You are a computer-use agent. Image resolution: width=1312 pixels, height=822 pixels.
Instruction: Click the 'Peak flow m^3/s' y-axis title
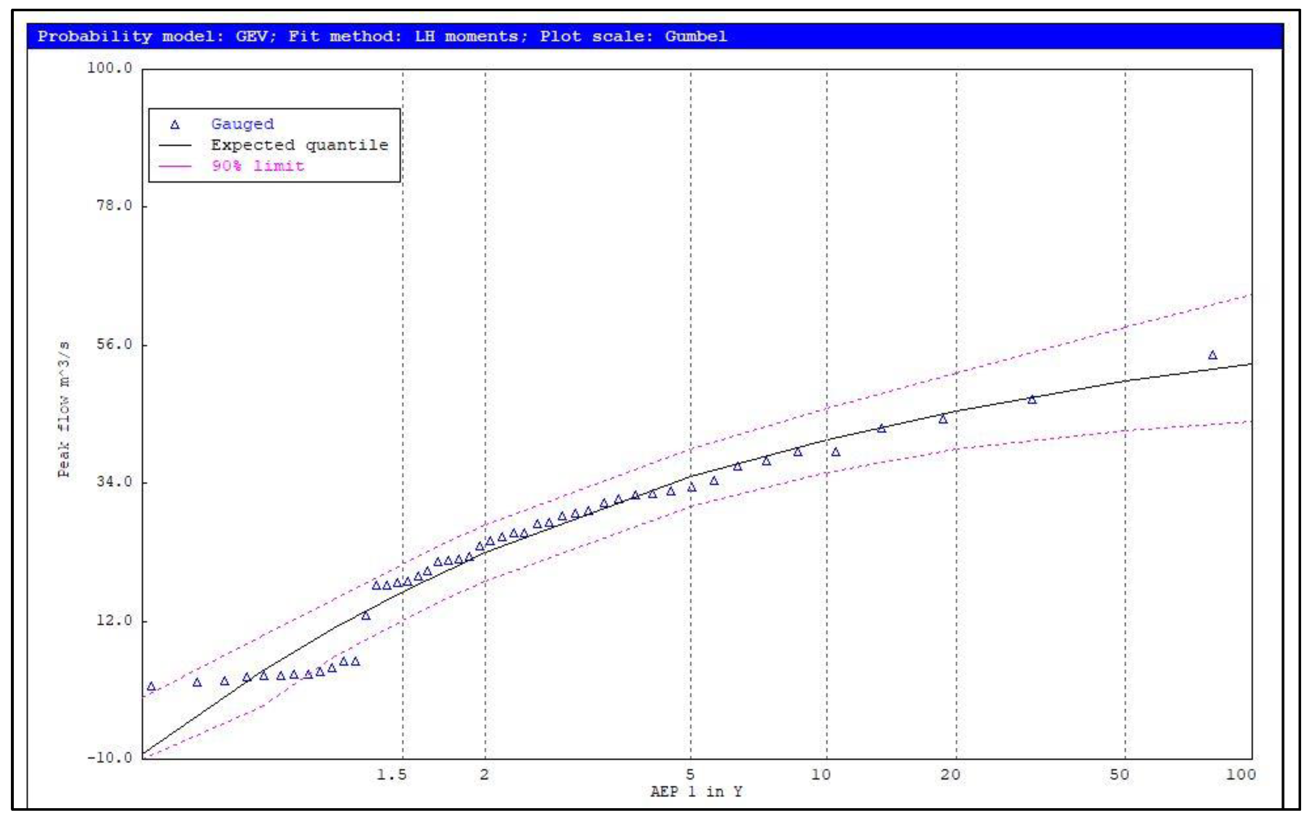tap(64, 410)
